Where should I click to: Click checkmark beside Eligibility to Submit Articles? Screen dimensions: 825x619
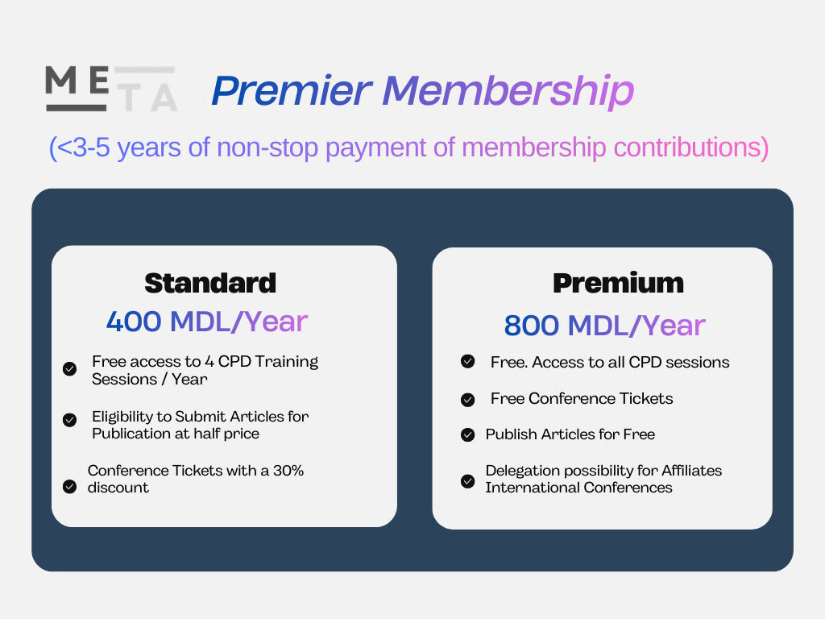click(x=70, y=420)
